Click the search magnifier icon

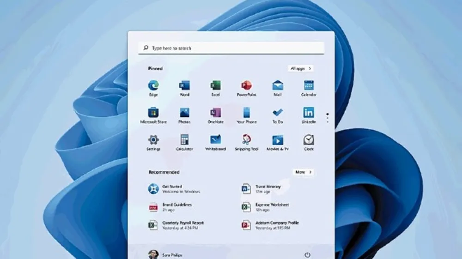pos(146,48)
